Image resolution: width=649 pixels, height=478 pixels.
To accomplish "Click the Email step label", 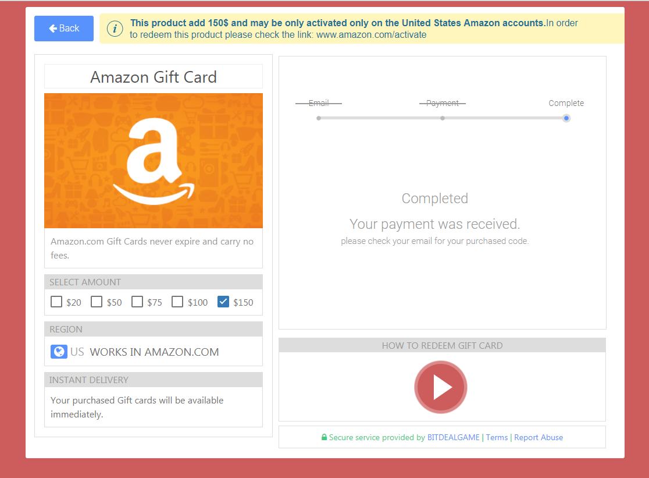I will click(319, 103).
